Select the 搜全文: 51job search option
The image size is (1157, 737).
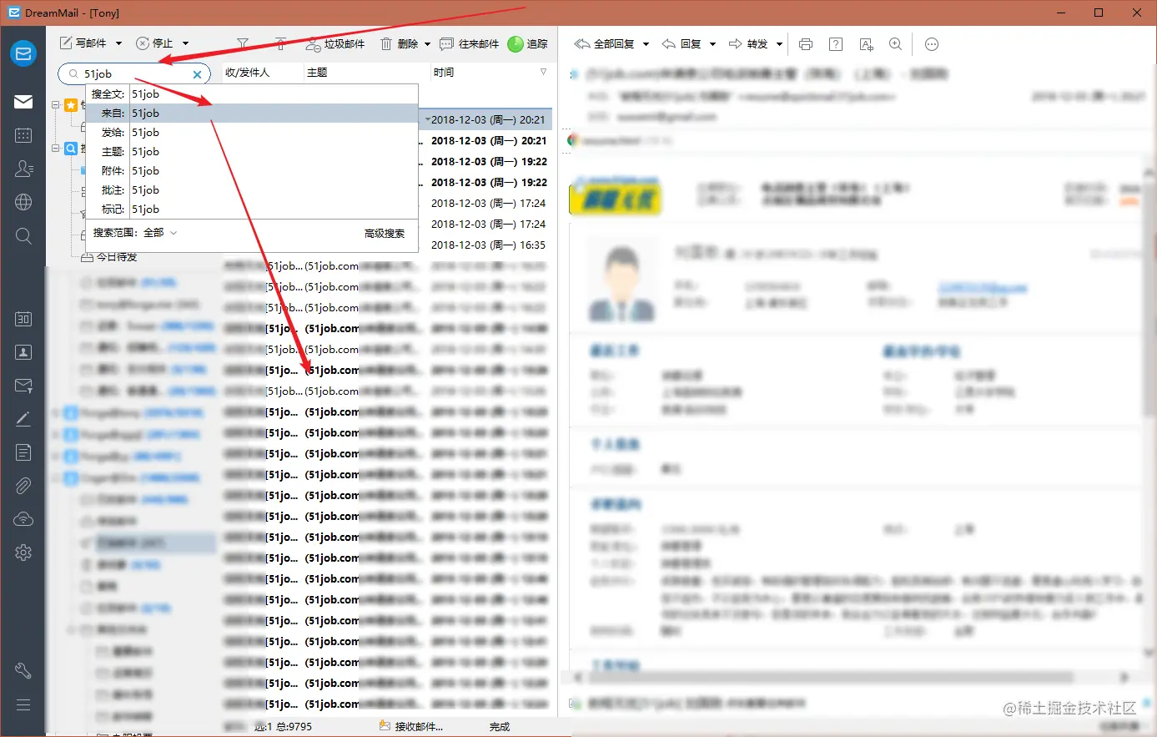[x=251, y=93]
